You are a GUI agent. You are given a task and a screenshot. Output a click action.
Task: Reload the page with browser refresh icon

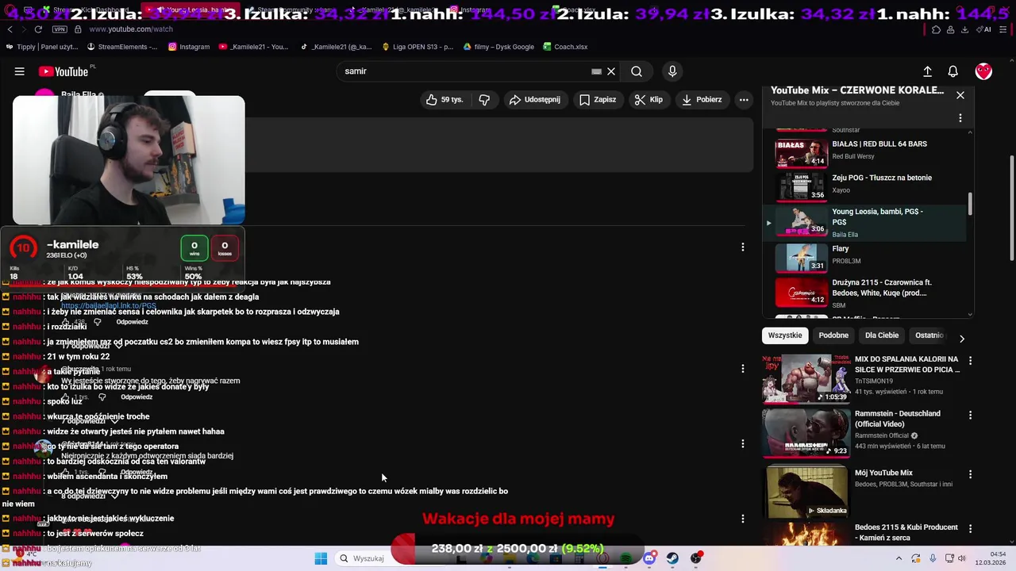click(x=37, y=29)
